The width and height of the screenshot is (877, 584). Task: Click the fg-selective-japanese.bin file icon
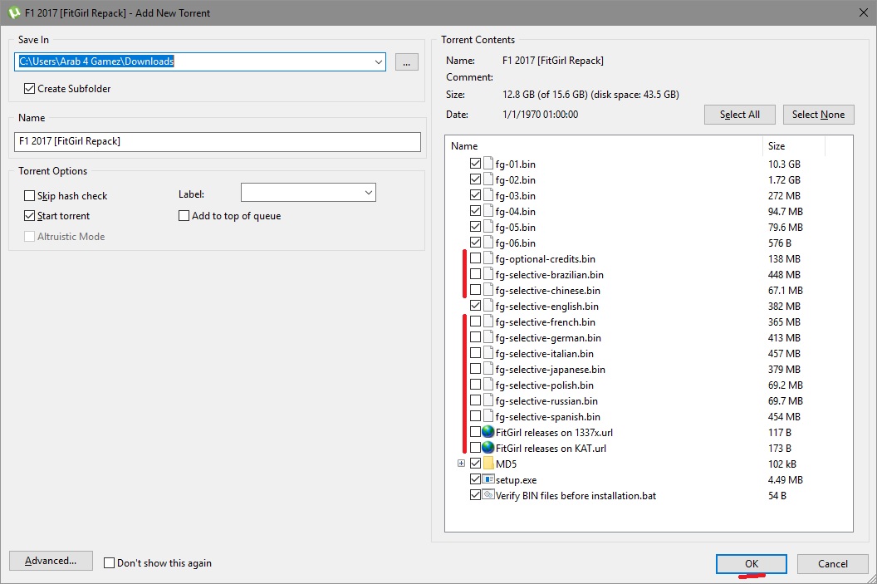click(488, 369)
